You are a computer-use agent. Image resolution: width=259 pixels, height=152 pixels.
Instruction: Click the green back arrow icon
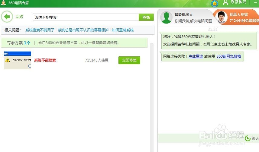pos(7,17)
